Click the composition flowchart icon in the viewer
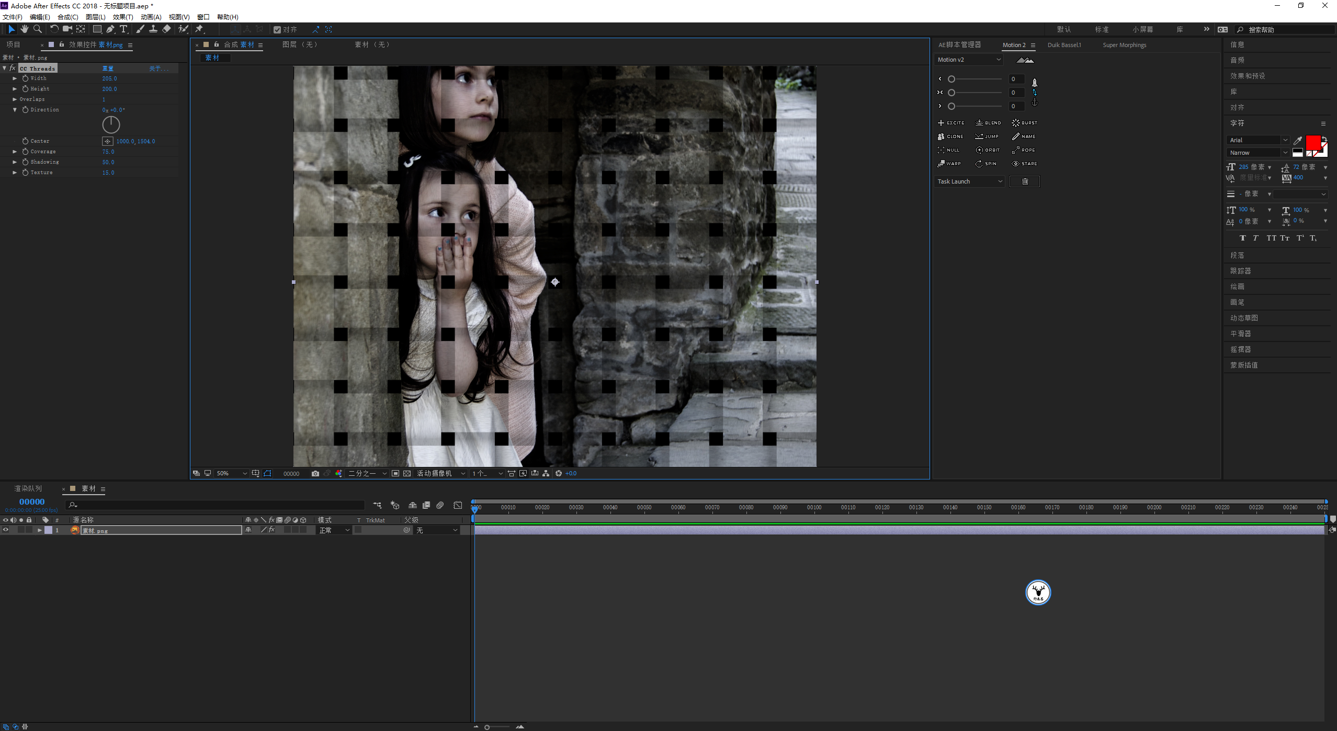 click(546, 473)
